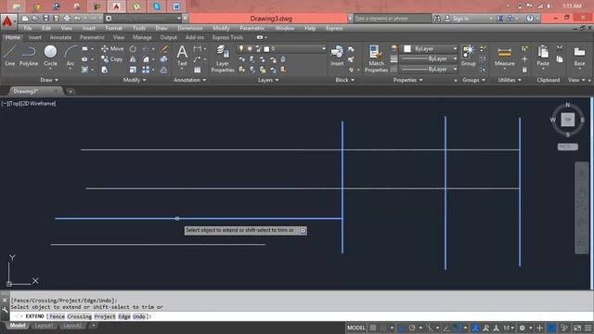Open the annotation scale 1:1 dropdown
The height and width of the screenshot is (334, 594).
[508, 328]
